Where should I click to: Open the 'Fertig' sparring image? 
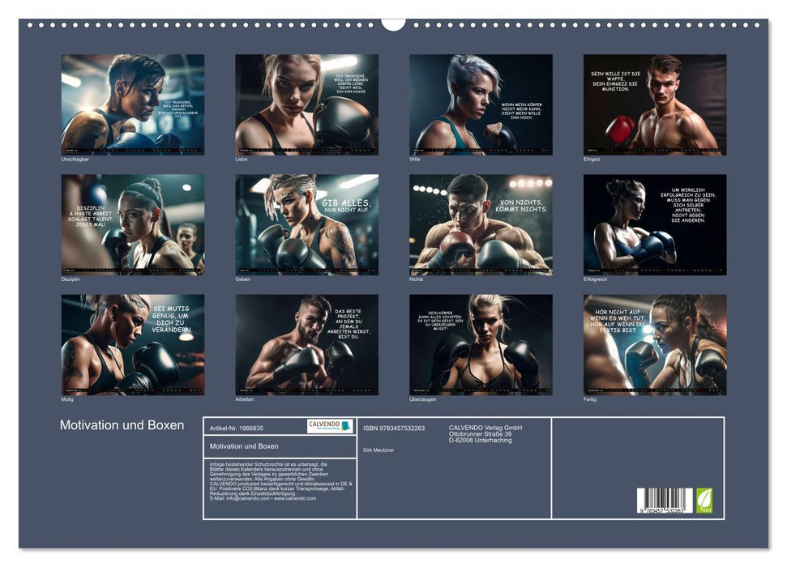click(654, 344)
